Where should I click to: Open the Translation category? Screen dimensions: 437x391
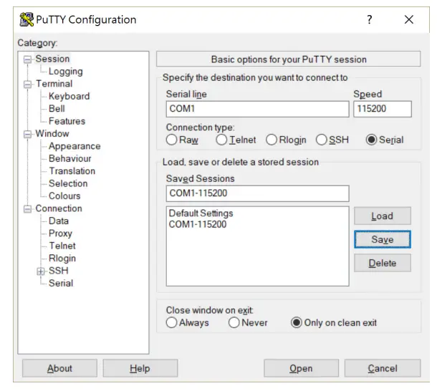click(x=72, y=171)
